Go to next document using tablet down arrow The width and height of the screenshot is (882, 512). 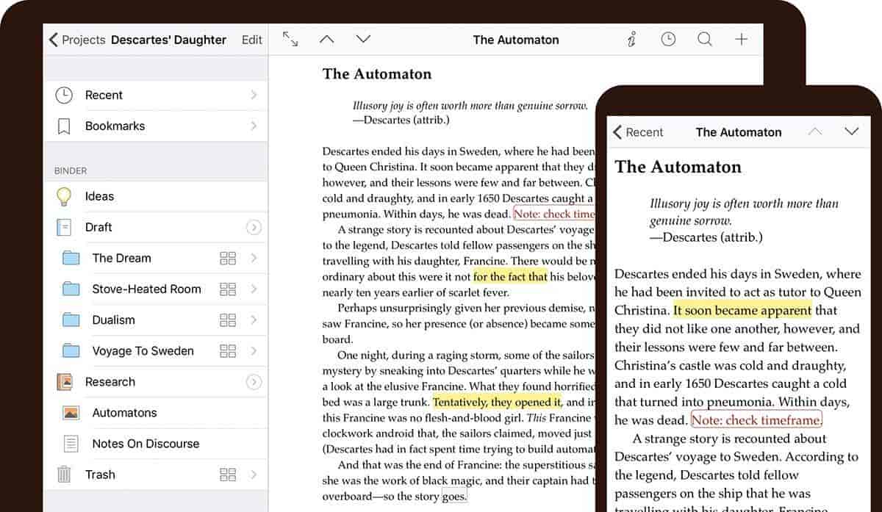(x=363, y=39)
